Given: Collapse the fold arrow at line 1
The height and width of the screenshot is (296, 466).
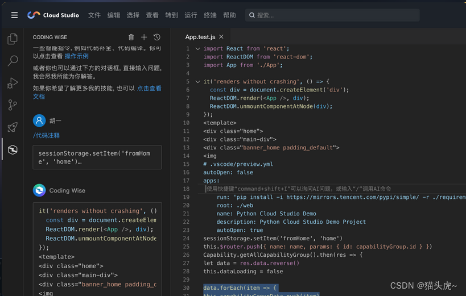Looking at the screenshot, I should 197,49.
